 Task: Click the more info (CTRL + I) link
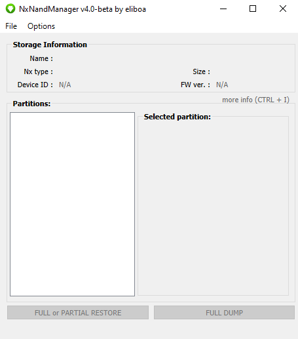(x=255, y=100)
